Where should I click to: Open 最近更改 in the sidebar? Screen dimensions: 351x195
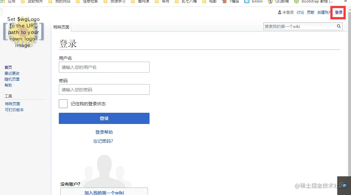point(12,73)
